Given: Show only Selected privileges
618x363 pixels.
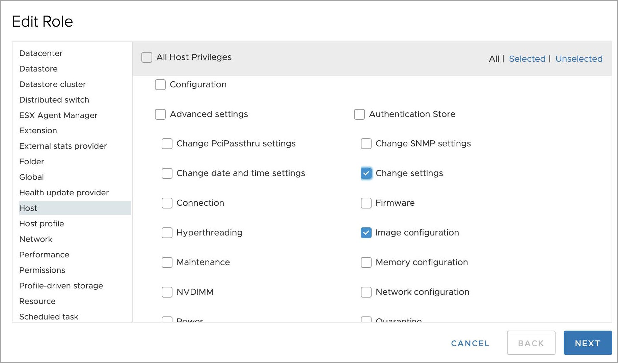Looking at the screenshot, I should [x=527, y=59].
